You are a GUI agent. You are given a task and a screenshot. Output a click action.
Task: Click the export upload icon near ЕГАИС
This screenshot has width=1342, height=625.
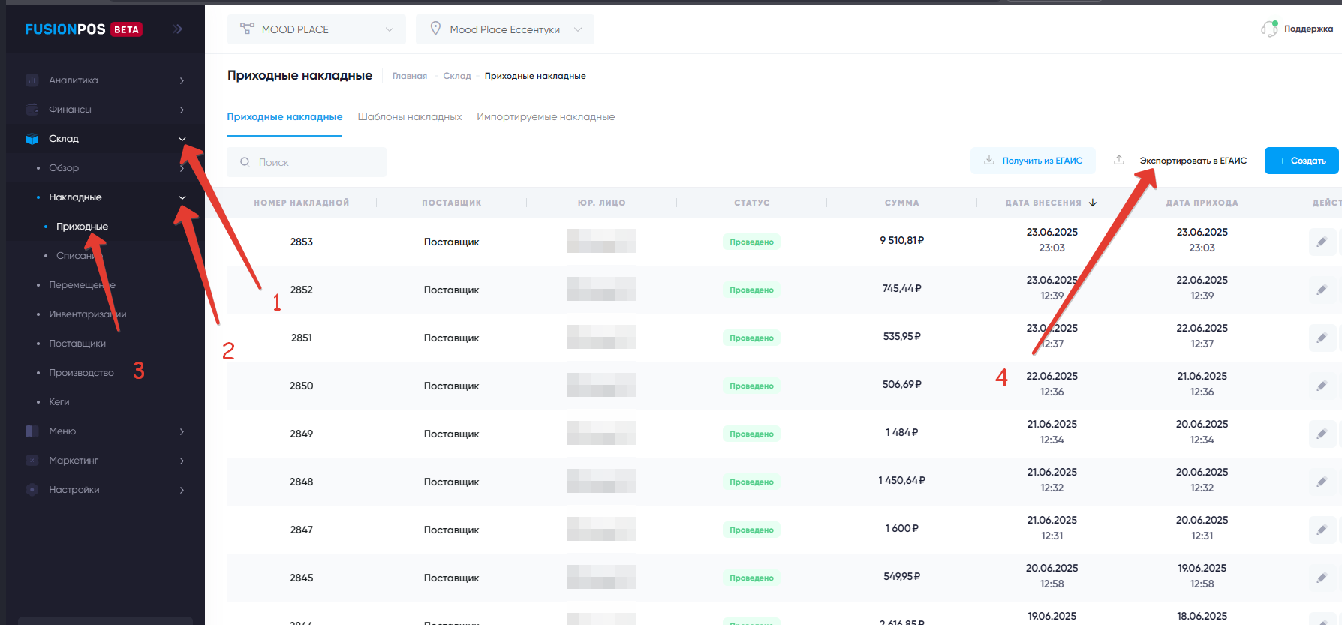coord(1119,160)
